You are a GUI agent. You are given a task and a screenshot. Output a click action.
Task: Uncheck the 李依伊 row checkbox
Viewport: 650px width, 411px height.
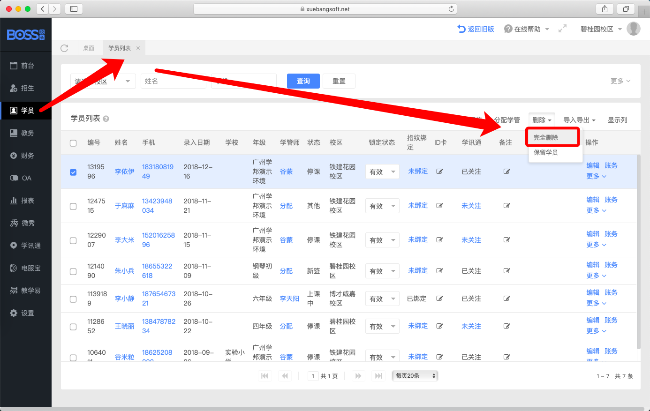tap(73, 172)
